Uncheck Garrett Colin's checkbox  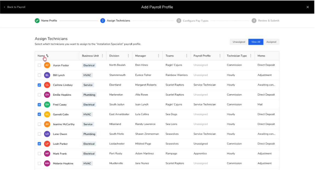(39, 114)
